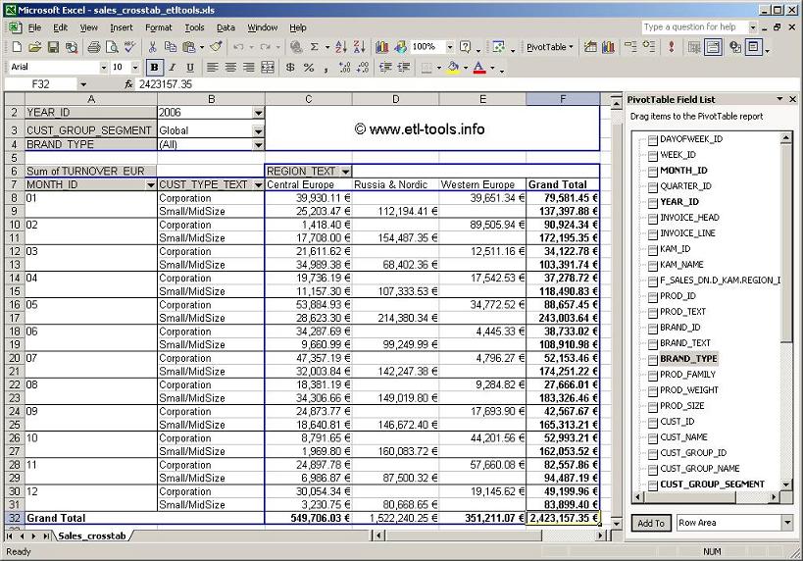The width and height of the screenshot is (803, 561).
Task: Open the Insert menu
Action: (122, 27)
